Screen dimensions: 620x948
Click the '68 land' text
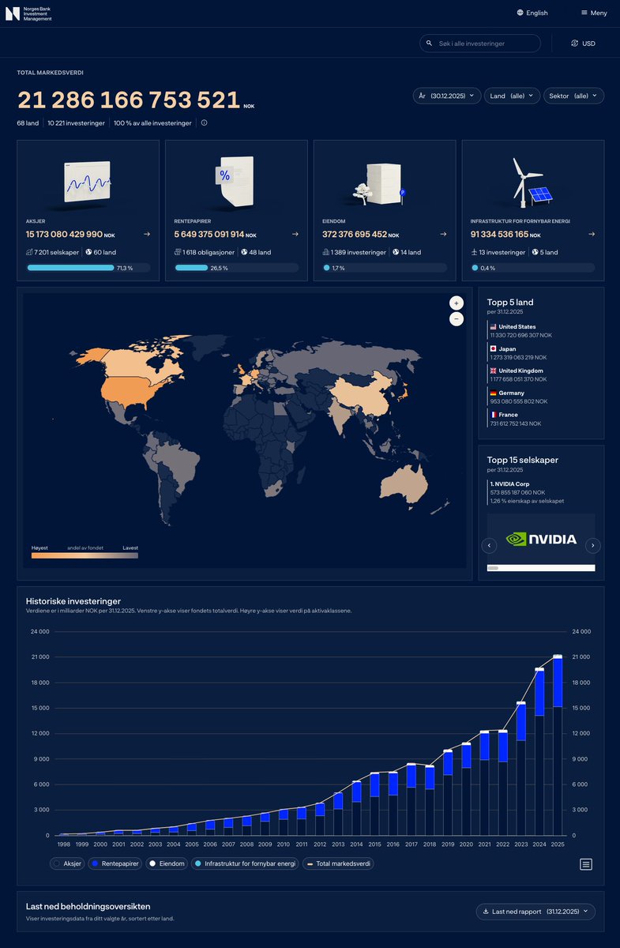coord(28,123)
